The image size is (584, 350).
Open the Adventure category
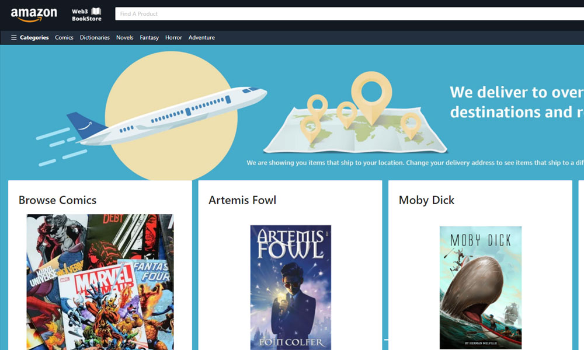click(x=201, y=37)
